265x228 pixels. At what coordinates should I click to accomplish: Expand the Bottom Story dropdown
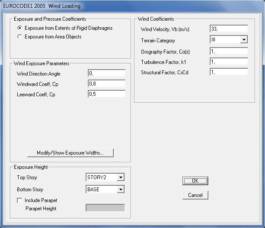(121, 190)
